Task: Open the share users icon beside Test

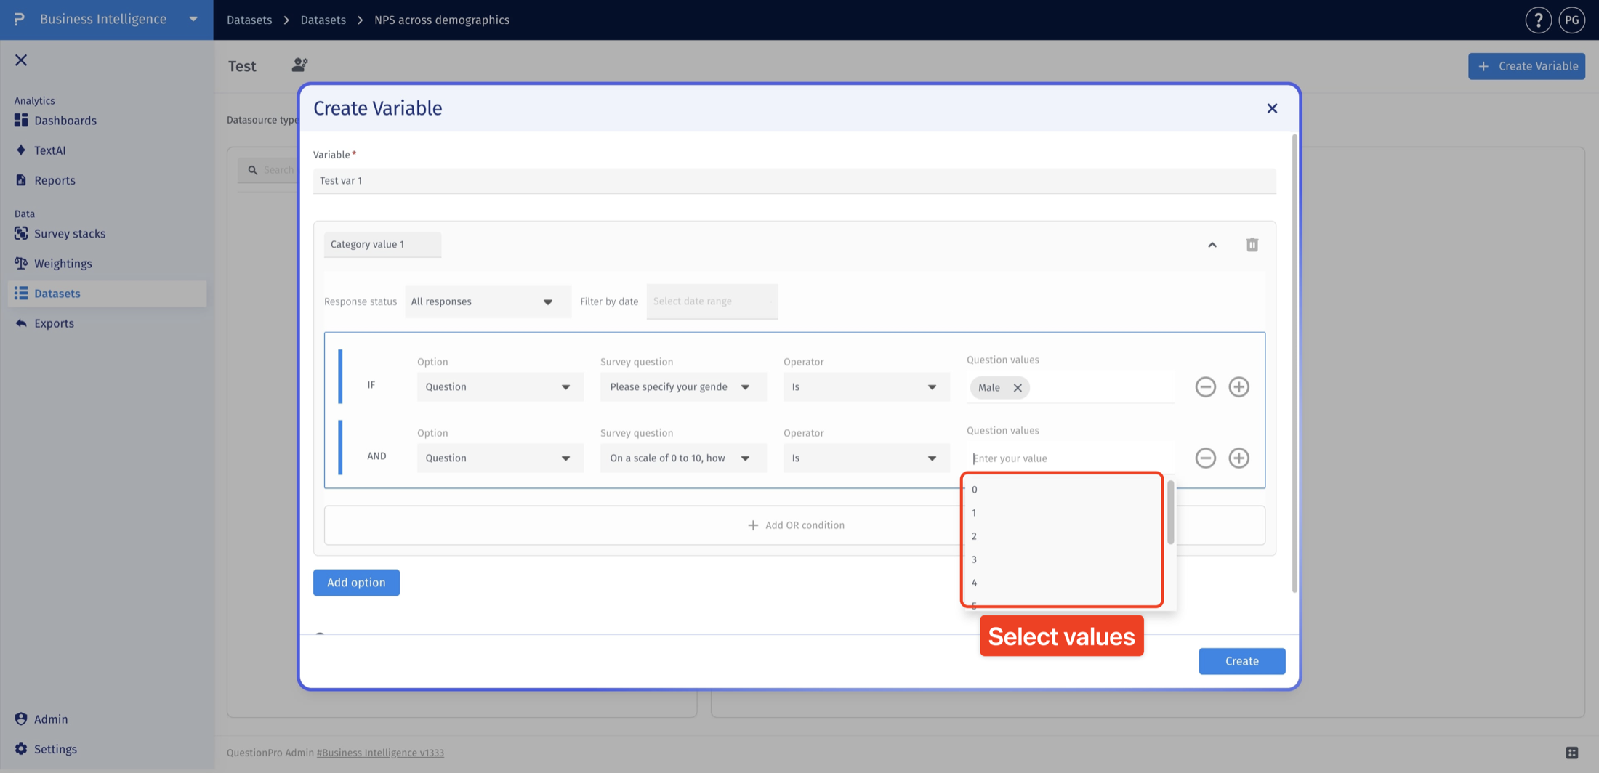Action: click(299, 65)
